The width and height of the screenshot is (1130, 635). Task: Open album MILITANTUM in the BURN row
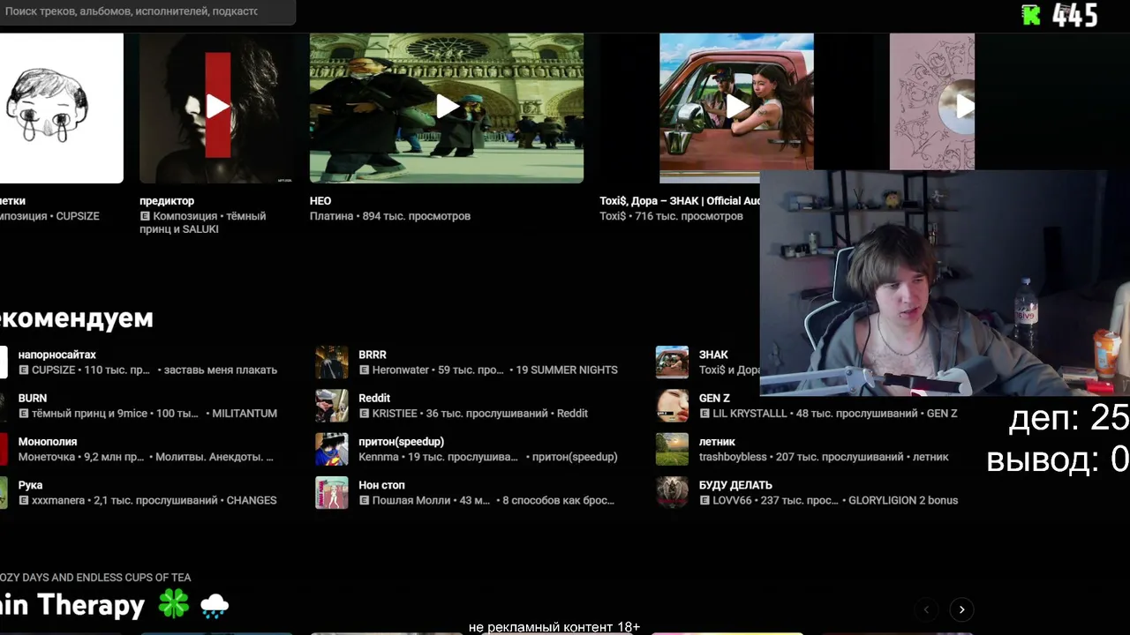pyautogui.click(x=245, y=413)
